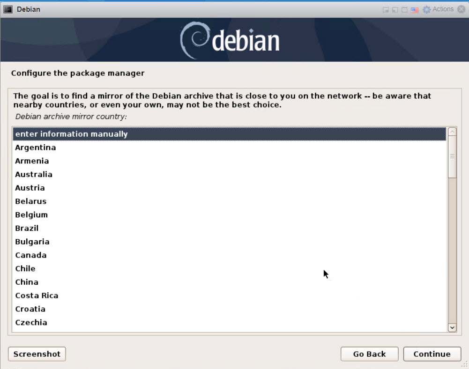Click the console monitor icon beside the Debian title

(8, 9)
